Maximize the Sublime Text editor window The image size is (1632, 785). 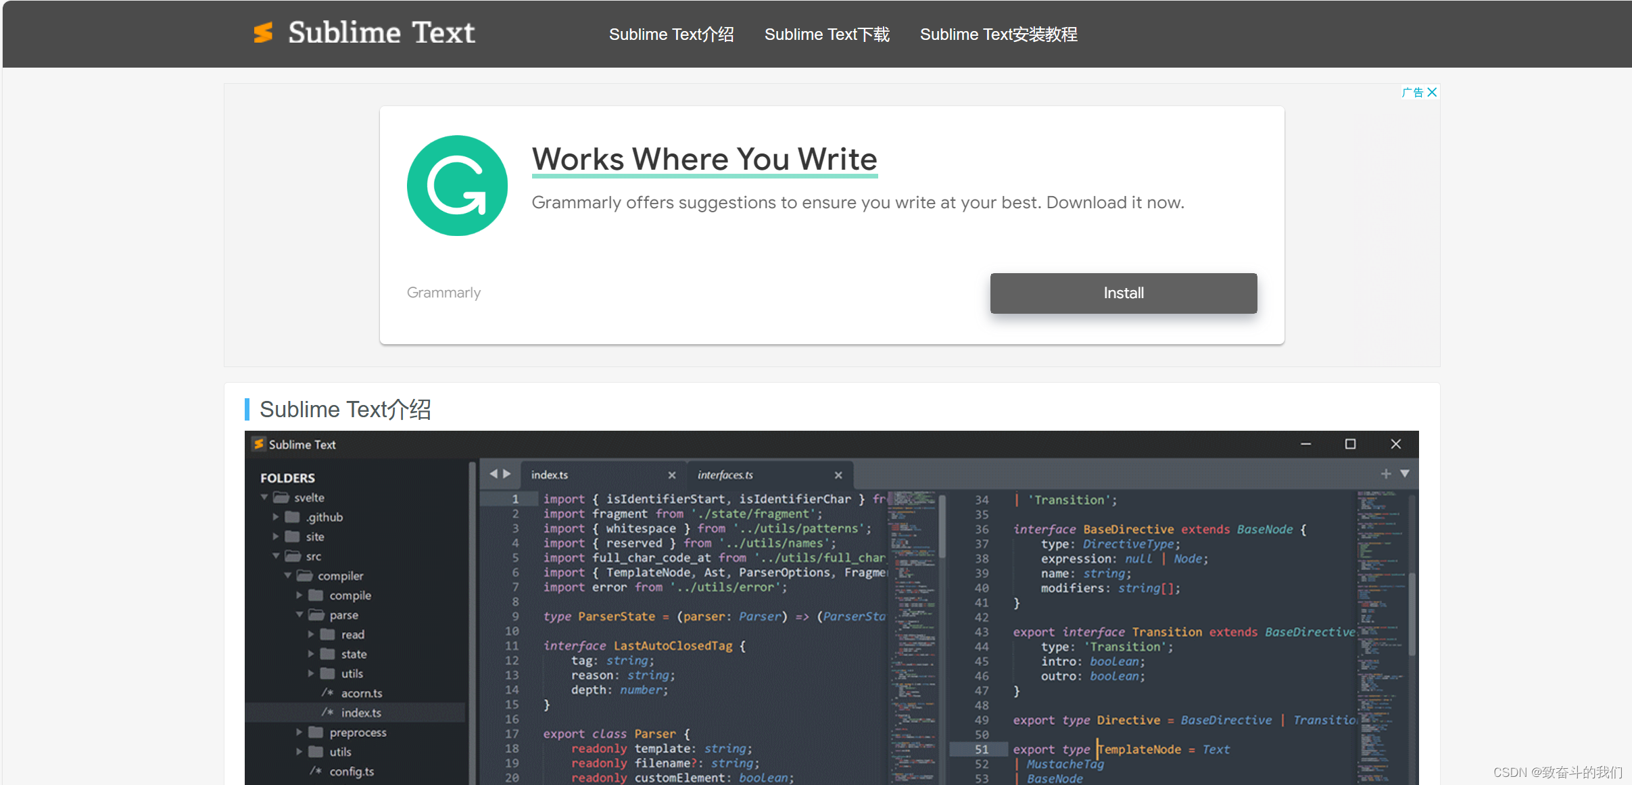1350,444
